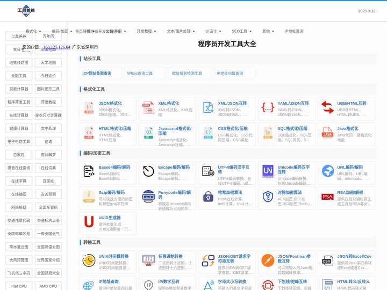This screenshot has width=387, height=290.
Task: Select 万年历 in the sidebar
Action: (48, 37)
